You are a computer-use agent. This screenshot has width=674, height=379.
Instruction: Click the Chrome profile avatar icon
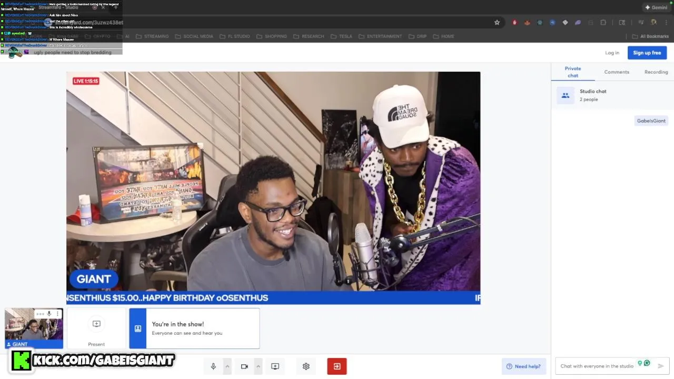[653, 23]
